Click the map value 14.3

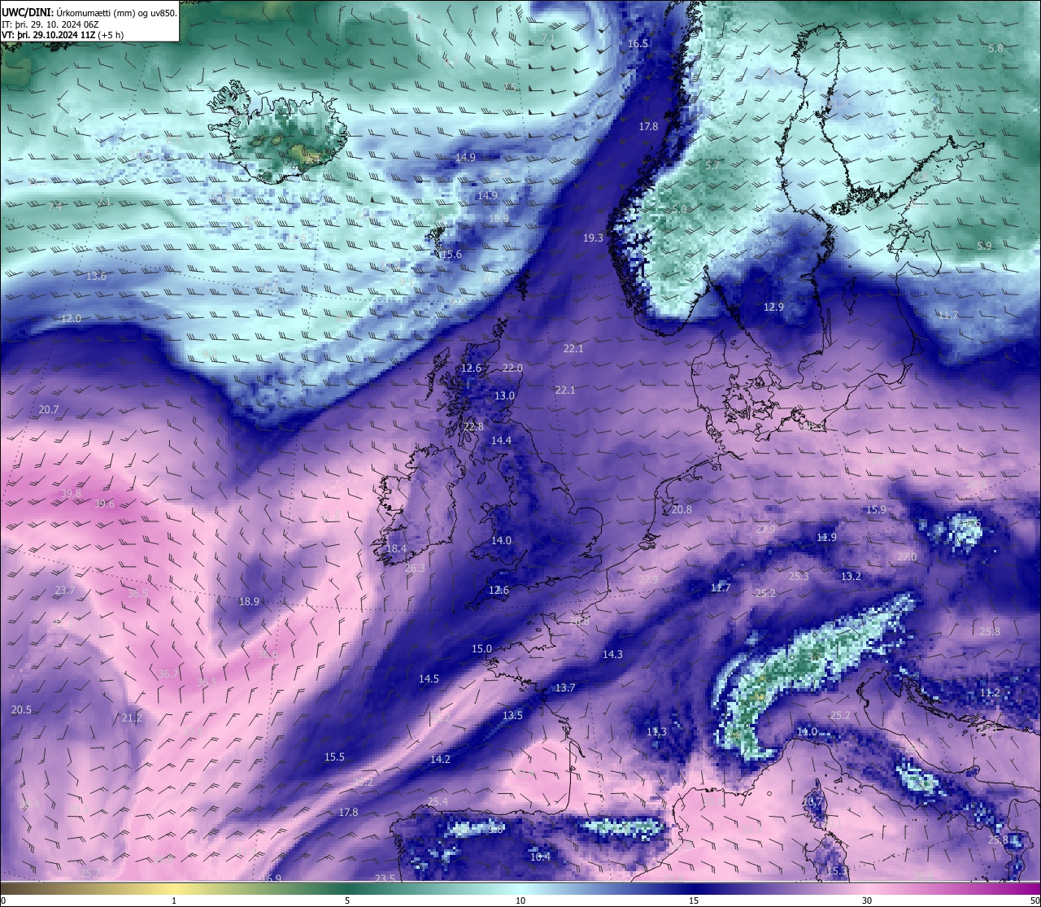click(x=612, y=655)
